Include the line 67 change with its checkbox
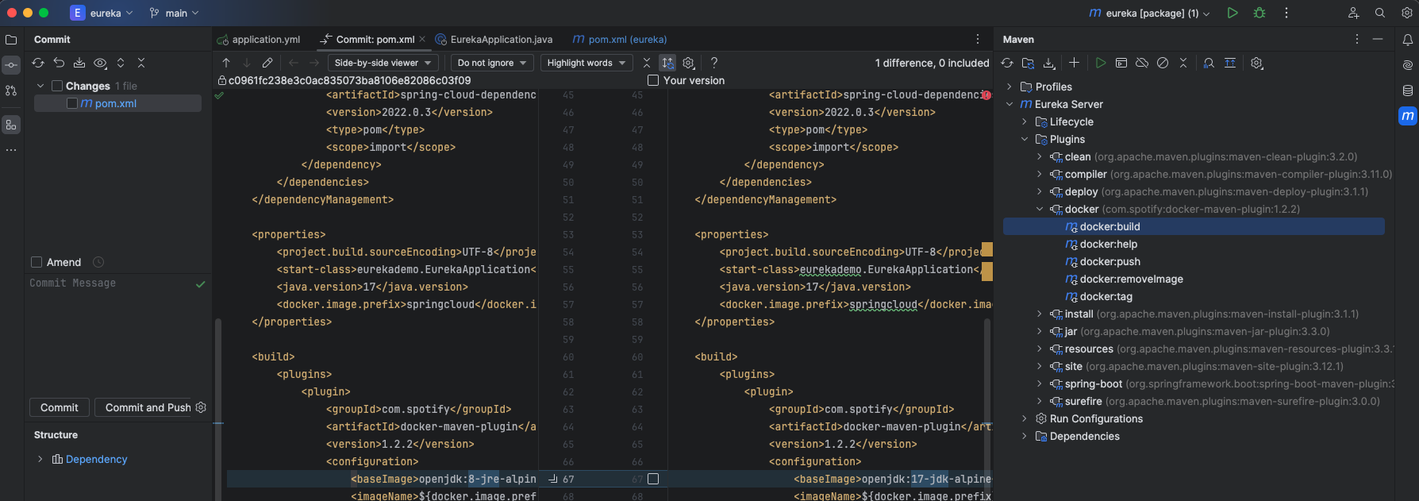This screenshot has width=1419, height=501. pyautogui.click(x=653, y=479)
